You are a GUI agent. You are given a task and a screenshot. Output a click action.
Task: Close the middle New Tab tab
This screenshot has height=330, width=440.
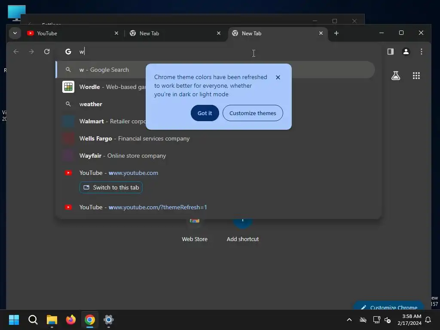click(x=219, y=33)
